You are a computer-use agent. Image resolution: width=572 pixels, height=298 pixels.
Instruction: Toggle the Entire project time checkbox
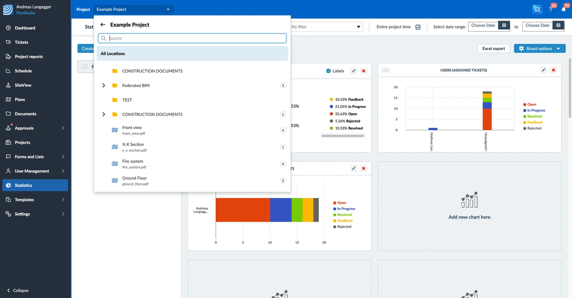click(x=418, y=27)
